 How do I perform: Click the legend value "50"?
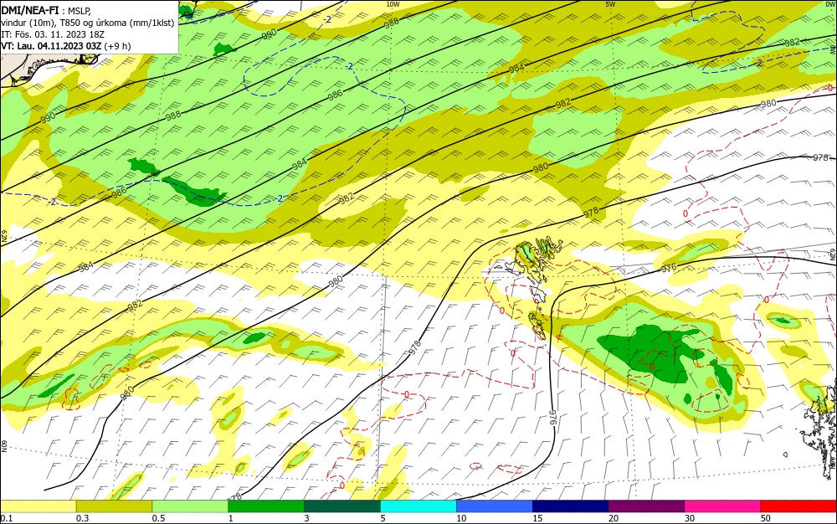coord(766,518)
